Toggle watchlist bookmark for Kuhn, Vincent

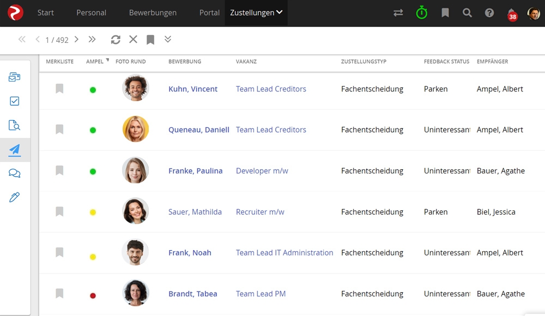pos(59,89)
